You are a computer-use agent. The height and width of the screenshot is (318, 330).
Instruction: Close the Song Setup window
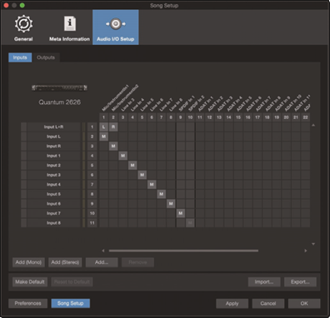(x=6, y=5)
